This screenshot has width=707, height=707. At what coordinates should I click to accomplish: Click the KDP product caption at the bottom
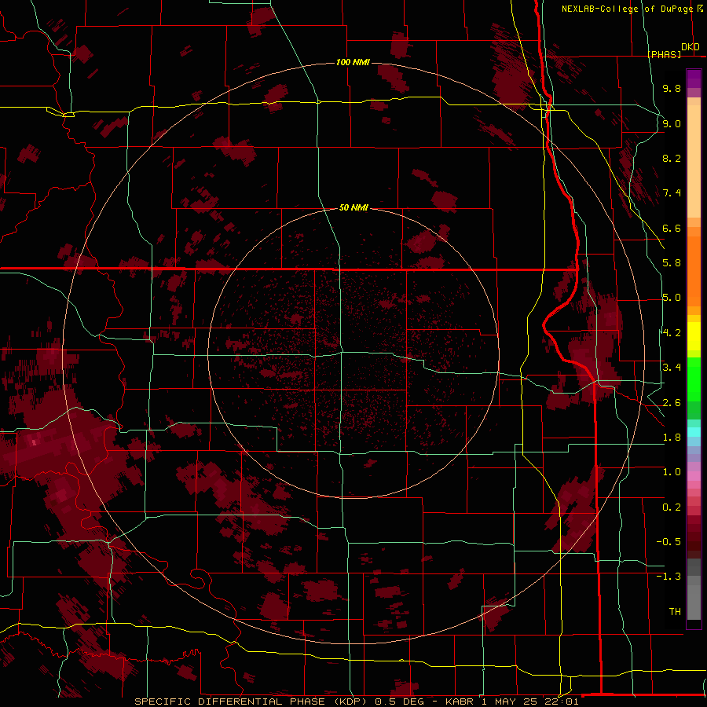[356, 702]
